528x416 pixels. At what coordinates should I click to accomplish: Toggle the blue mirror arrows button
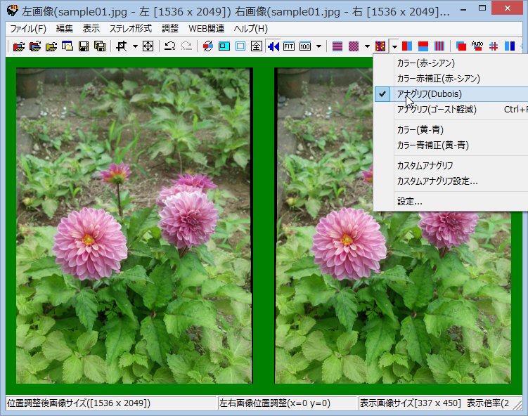[x=273, y=46]
